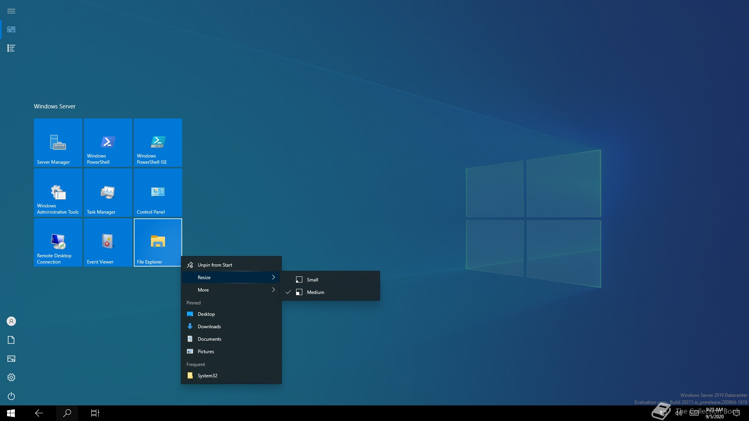Screen dimensions: 749x421
Task: Open taskbar Search magnifier
Action: point(67,413)
